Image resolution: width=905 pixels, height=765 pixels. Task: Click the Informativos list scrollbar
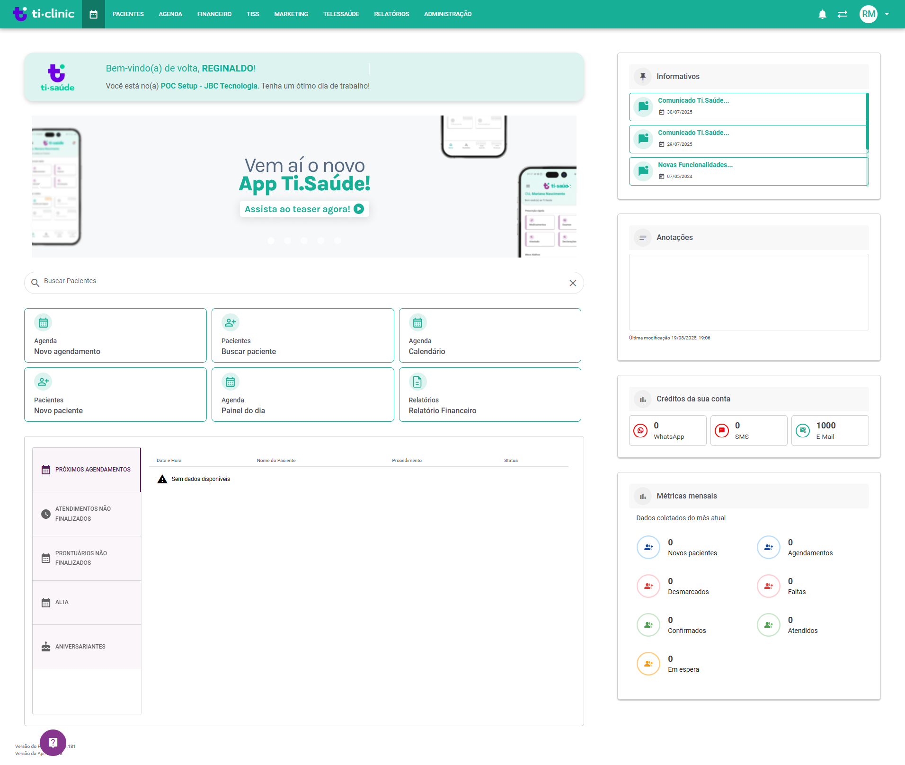[x=868, y=122]
